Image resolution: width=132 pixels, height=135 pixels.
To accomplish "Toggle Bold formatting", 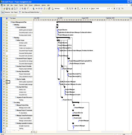I will tap(114, 8).
